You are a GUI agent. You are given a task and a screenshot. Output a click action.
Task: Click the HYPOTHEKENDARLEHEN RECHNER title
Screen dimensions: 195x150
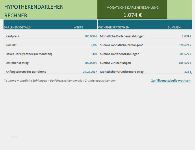click(x=34, y=11)
